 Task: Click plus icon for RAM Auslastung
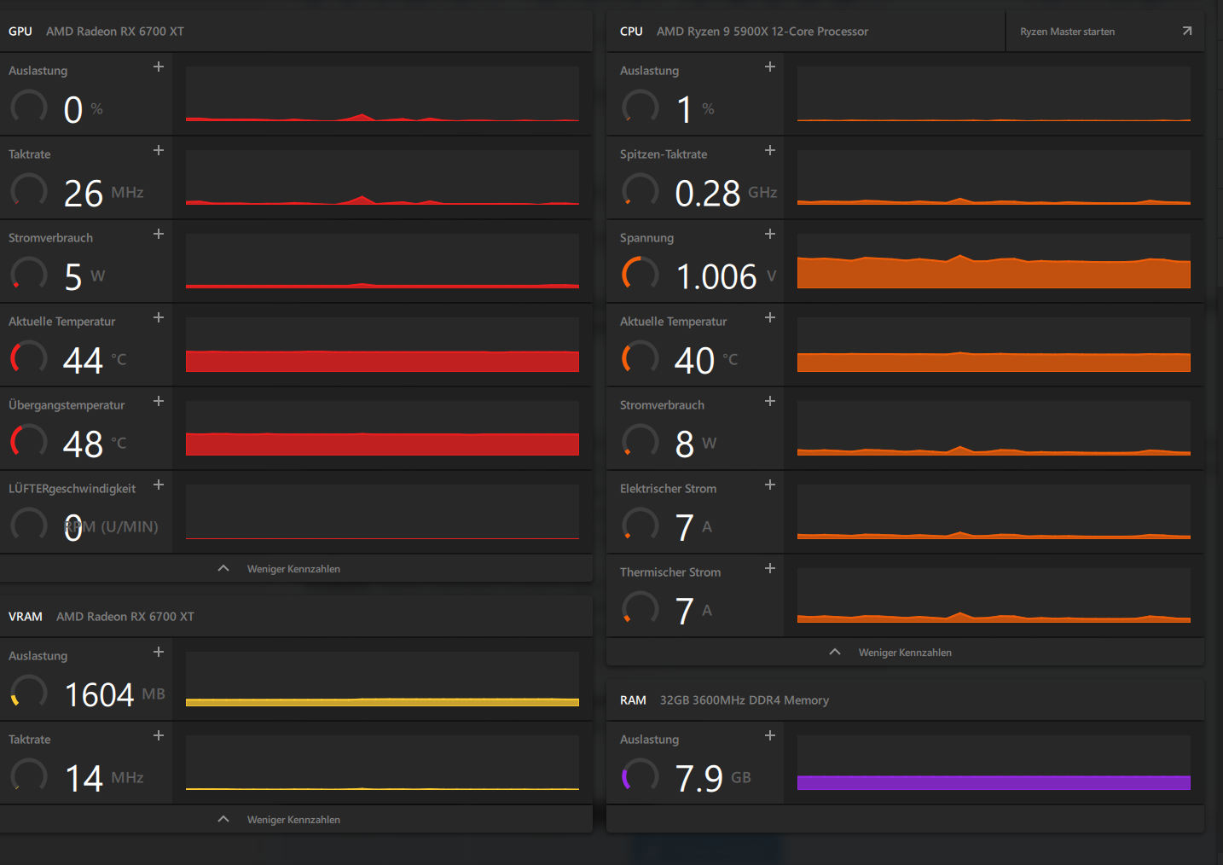[x=770, y=735]
